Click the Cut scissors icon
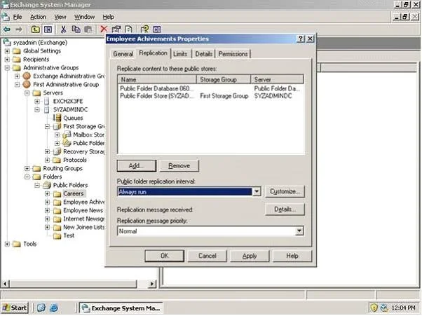Screen dimensions: 422x316 (x=64, y=29)
